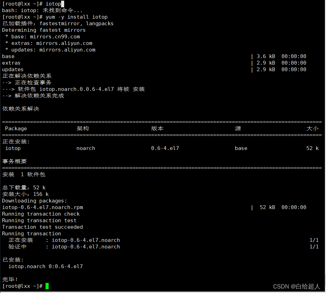Screen dimensions: 326x293
Task: Click the Transaction test succeeded message
Action: click(41, 227)
